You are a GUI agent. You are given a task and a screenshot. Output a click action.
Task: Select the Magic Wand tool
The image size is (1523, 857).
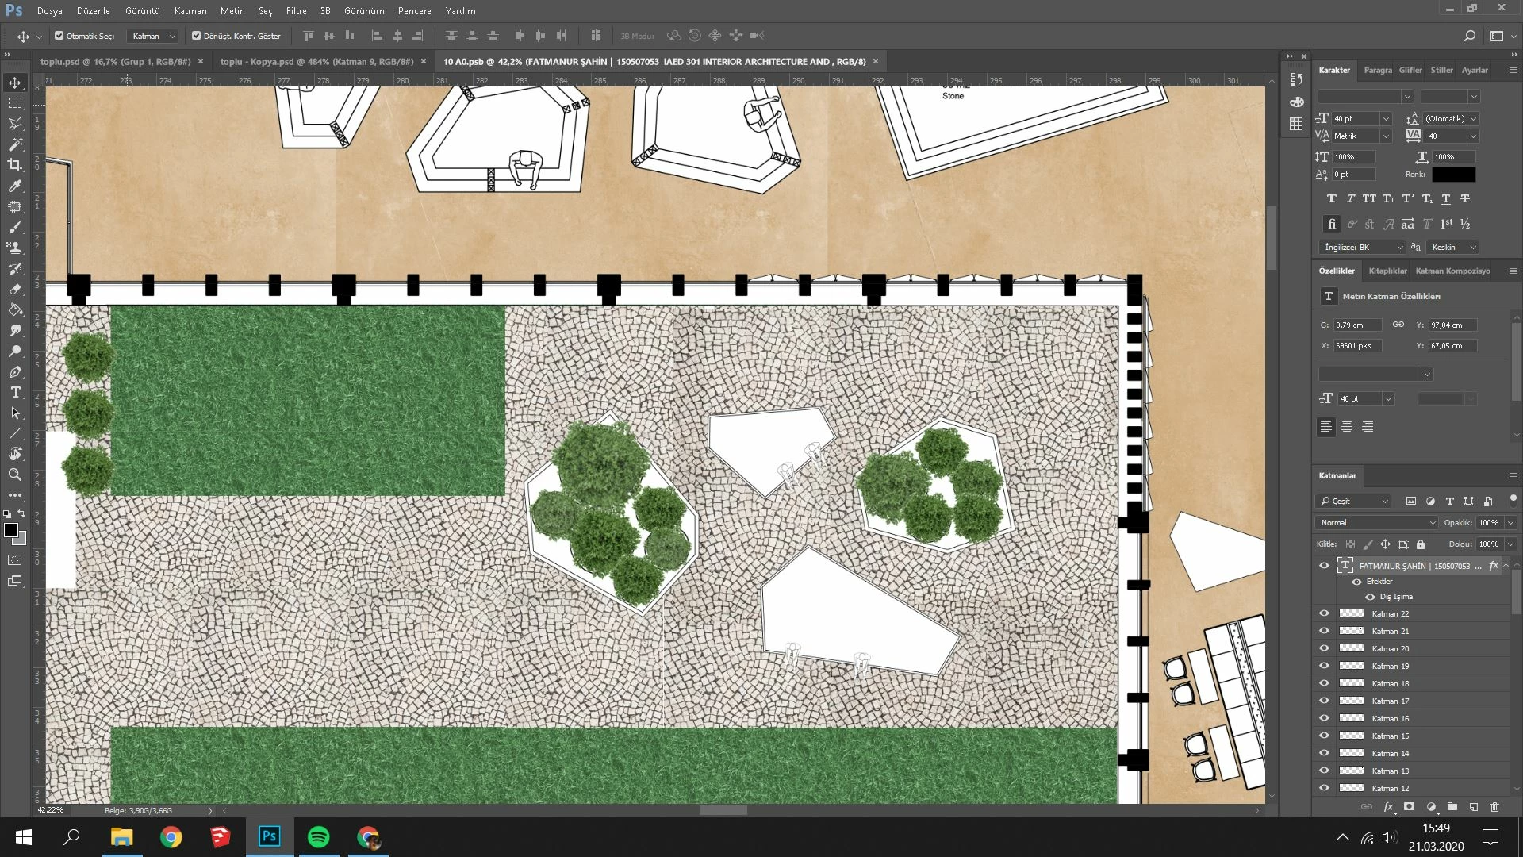pos(15,144)
